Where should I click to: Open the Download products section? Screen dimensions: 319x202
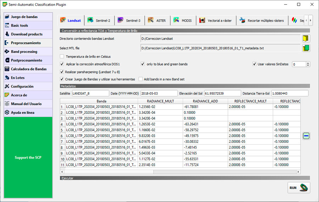[x=28, y=34]
